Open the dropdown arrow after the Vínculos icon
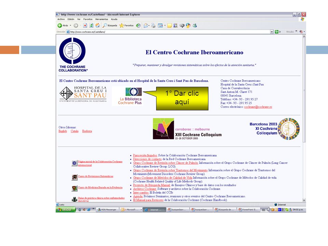This screenshot has width=328, height=246. 304,32
